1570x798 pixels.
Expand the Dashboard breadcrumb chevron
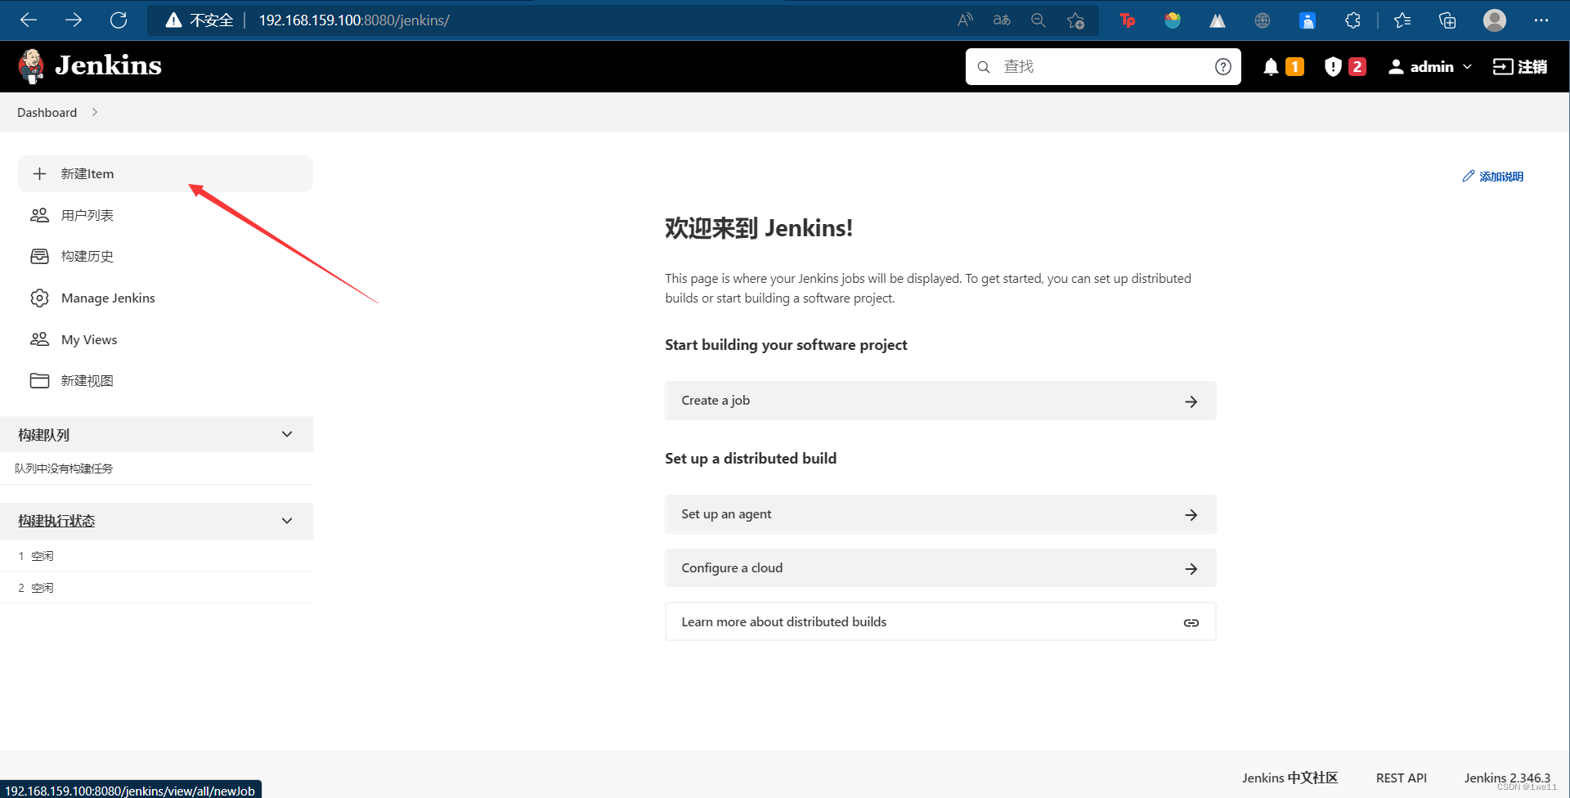[95, 112]
